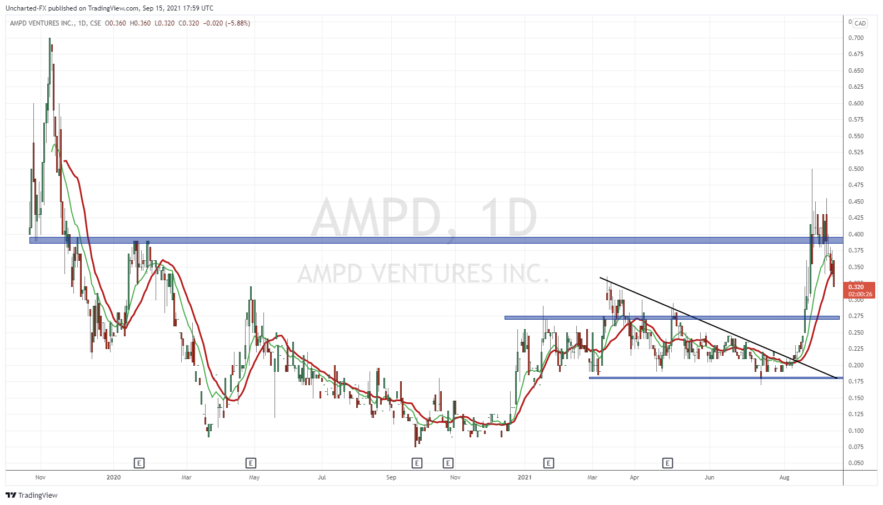Click the 2021 date axis label
The image size is (883, 505).
click(524, 477)
